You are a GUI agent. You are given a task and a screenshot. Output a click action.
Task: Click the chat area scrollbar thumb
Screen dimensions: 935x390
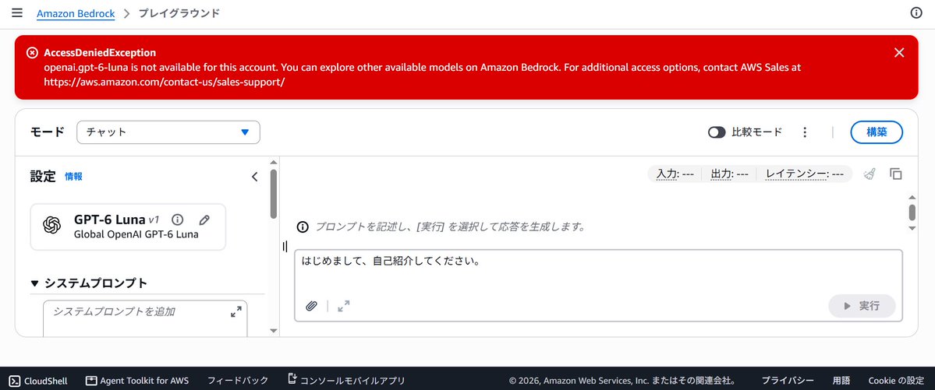[912, 213]
